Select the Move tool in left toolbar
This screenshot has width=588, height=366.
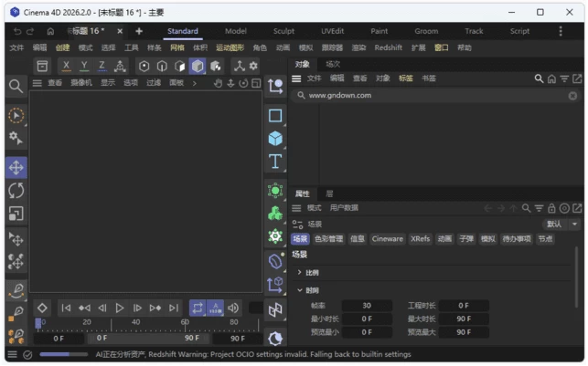click(x=16, y=168)
